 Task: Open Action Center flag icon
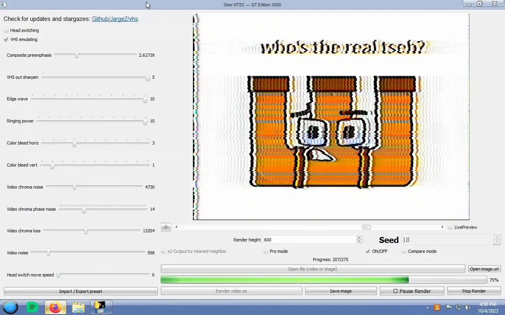pos(449,308)
